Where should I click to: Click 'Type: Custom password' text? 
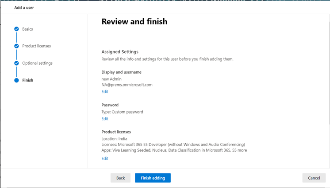[122, 112]
